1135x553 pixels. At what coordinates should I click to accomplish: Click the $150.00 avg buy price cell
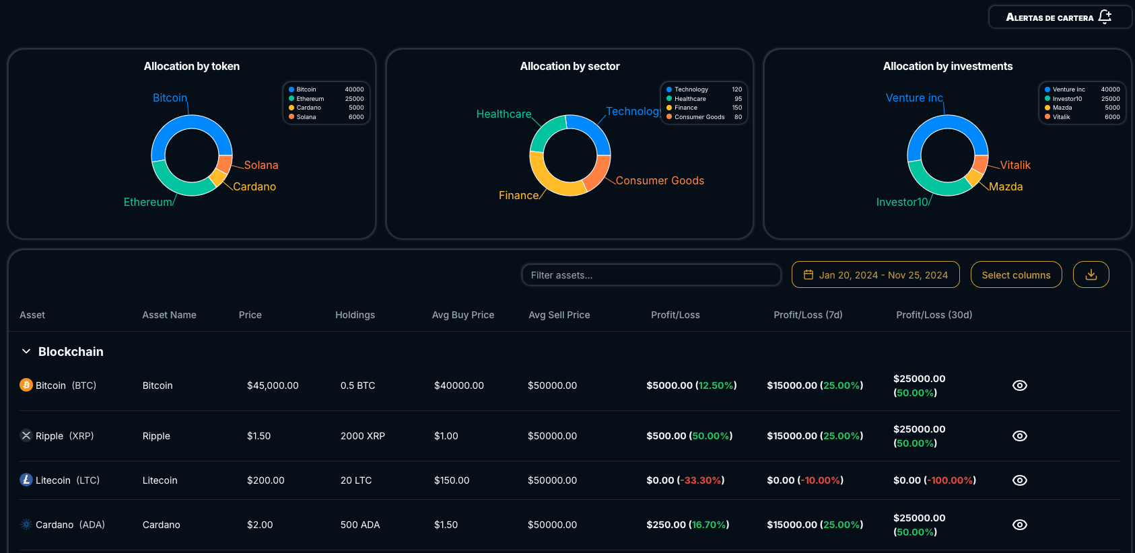452,480
